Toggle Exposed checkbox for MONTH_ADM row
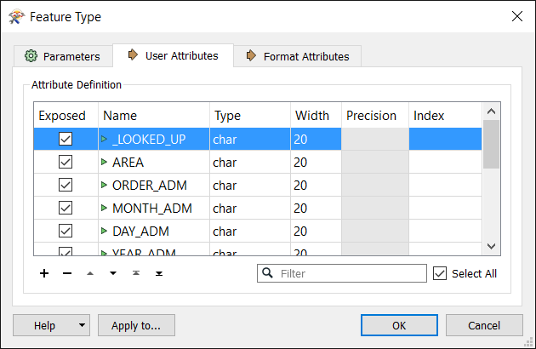Screen dimensions: 536x349 [66, 208]
